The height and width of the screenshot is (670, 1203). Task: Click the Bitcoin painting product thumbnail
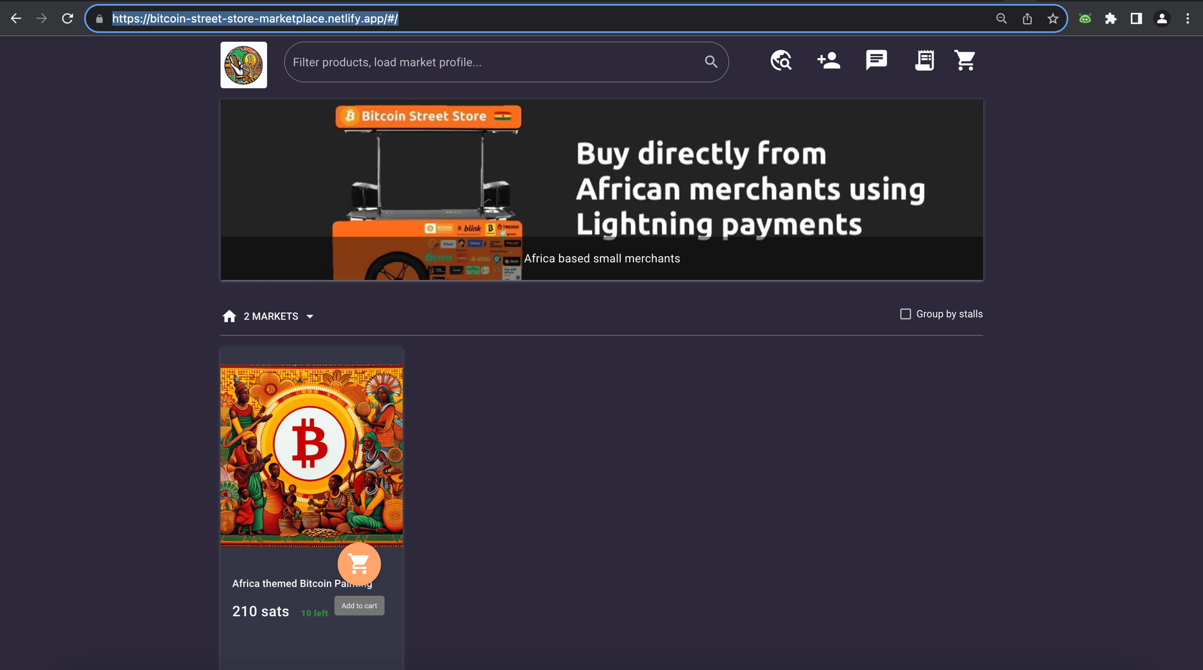311,455
